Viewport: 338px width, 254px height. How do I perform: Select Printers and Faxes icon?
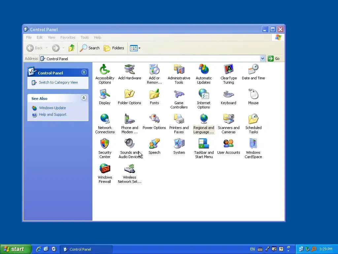tap(179, 124)
